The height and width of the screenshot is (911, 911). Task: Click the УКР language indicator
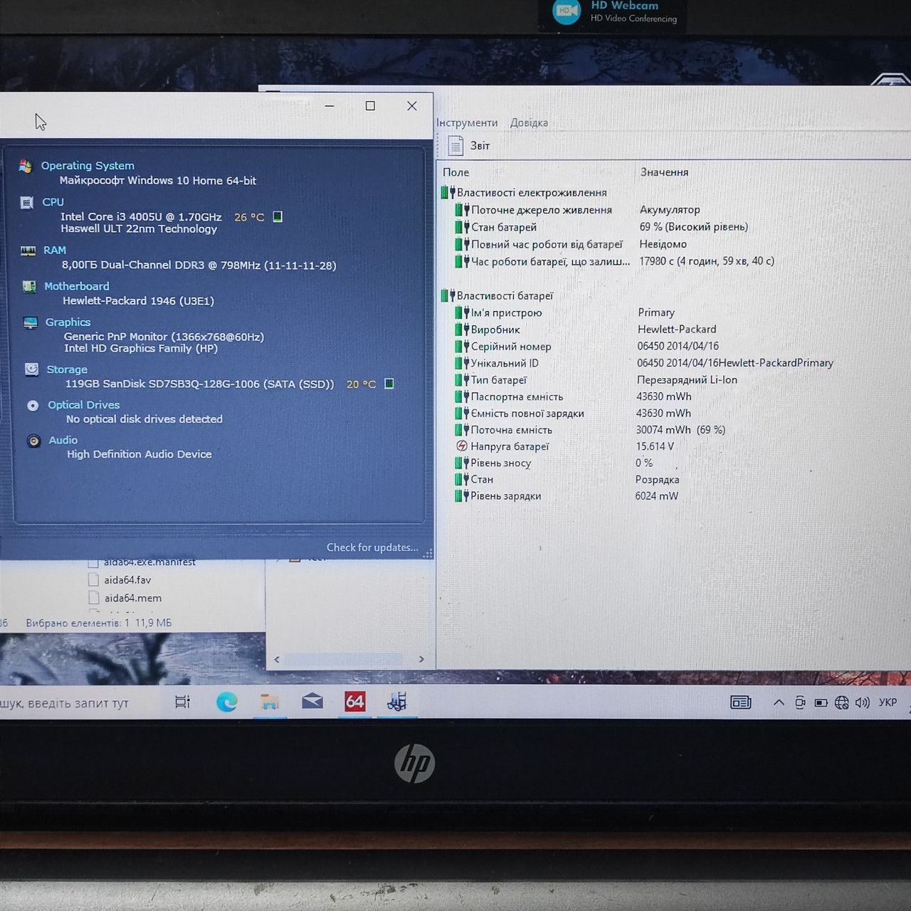click(888, 702)
